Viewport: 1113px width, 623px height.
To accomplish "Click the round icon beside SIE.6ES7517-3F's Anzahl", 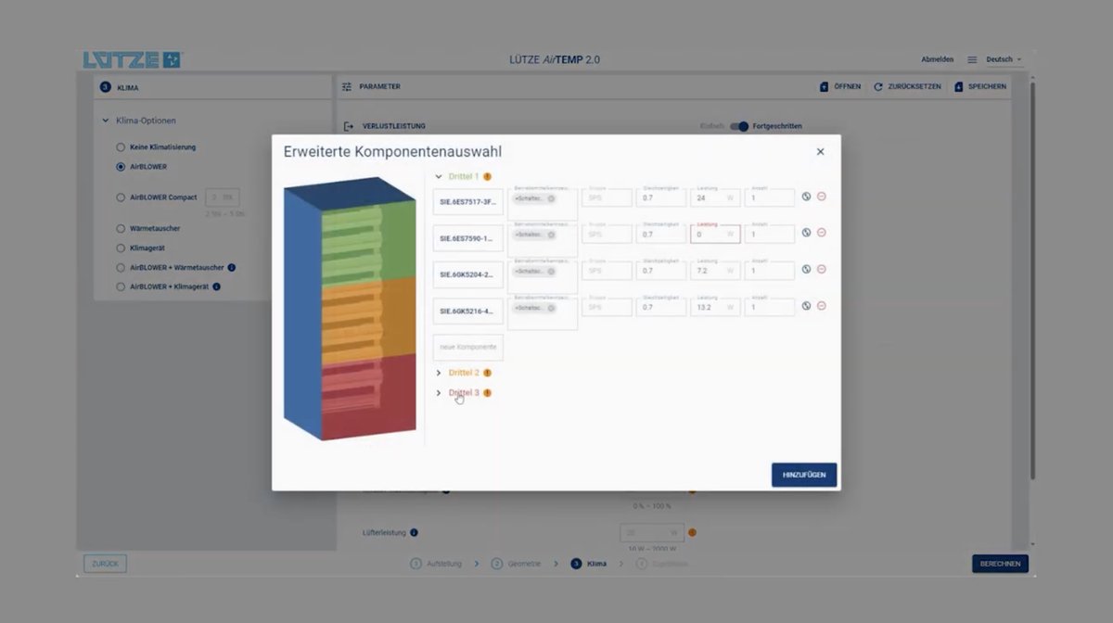I will pyautogui.click(x=806, y=197).
